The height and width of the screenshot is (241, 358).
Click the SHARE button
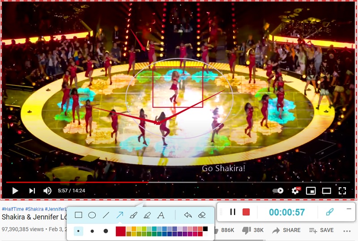(x=286, y=230)
